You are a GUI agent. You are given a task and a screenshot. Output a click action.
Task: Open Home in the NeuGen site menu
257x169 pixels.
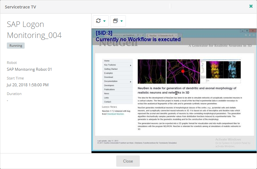pyautogui.click(x=117, y=61)
